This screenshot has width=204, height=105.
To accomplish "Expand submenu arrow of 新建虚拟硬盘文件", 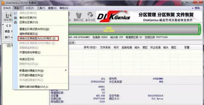I will tap(66, 70).
